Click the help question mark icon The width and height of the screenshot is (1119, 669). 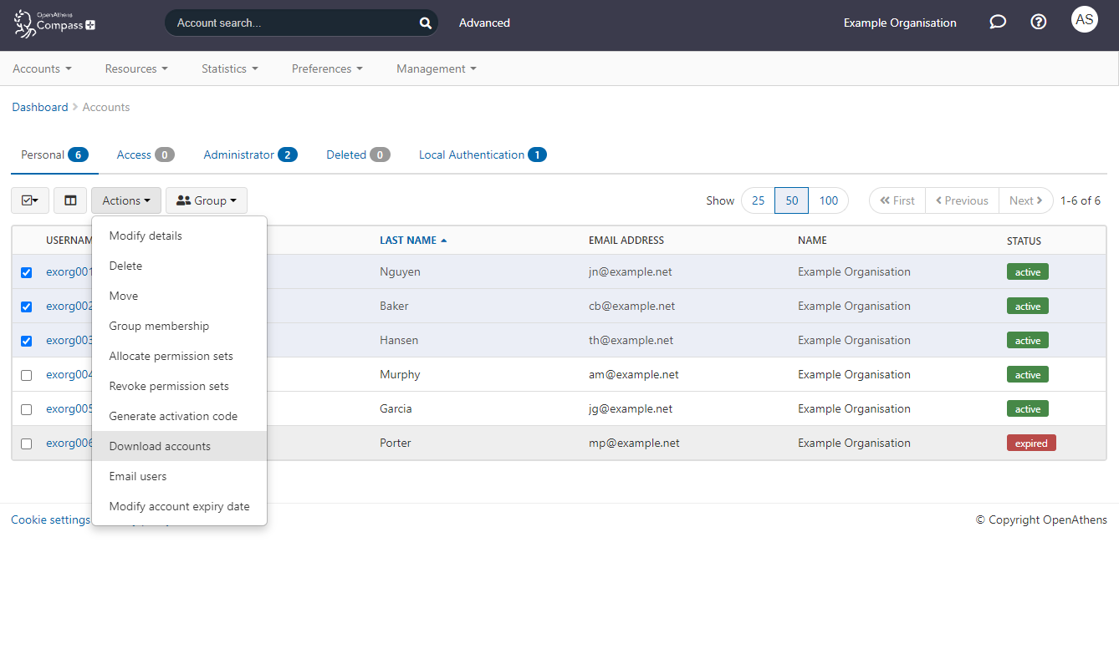1038,22
